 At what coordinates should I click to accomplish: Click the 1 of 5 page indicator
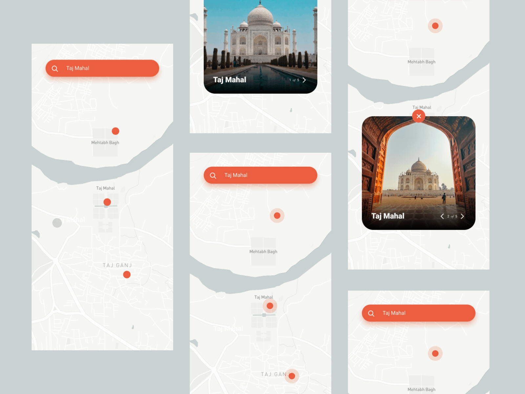coord(294,79)
